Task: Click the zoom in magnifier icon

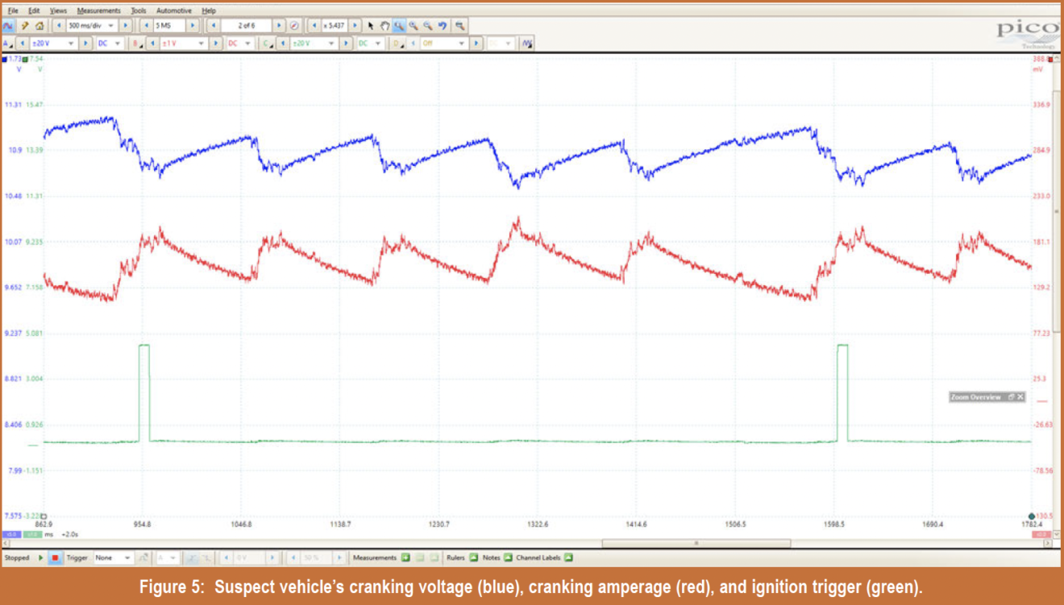Action: coord(414,26)
